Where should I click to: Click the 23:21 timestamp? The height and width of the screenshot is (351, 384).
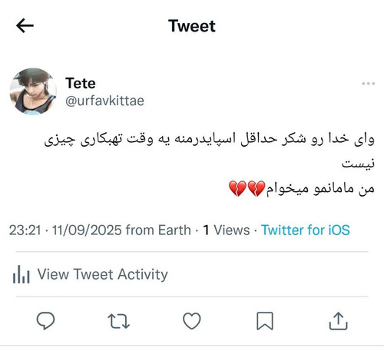point(25,230)
